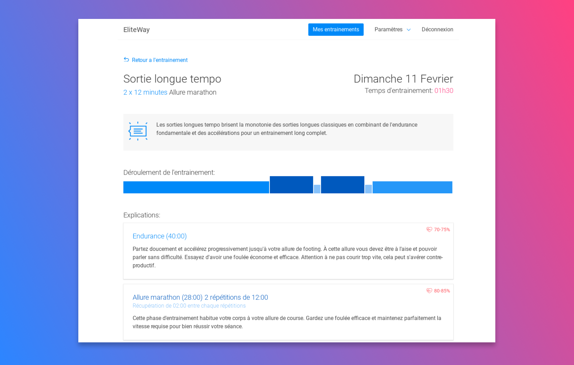Click the Explications label
574x365 pixels.
coord(142,215)
